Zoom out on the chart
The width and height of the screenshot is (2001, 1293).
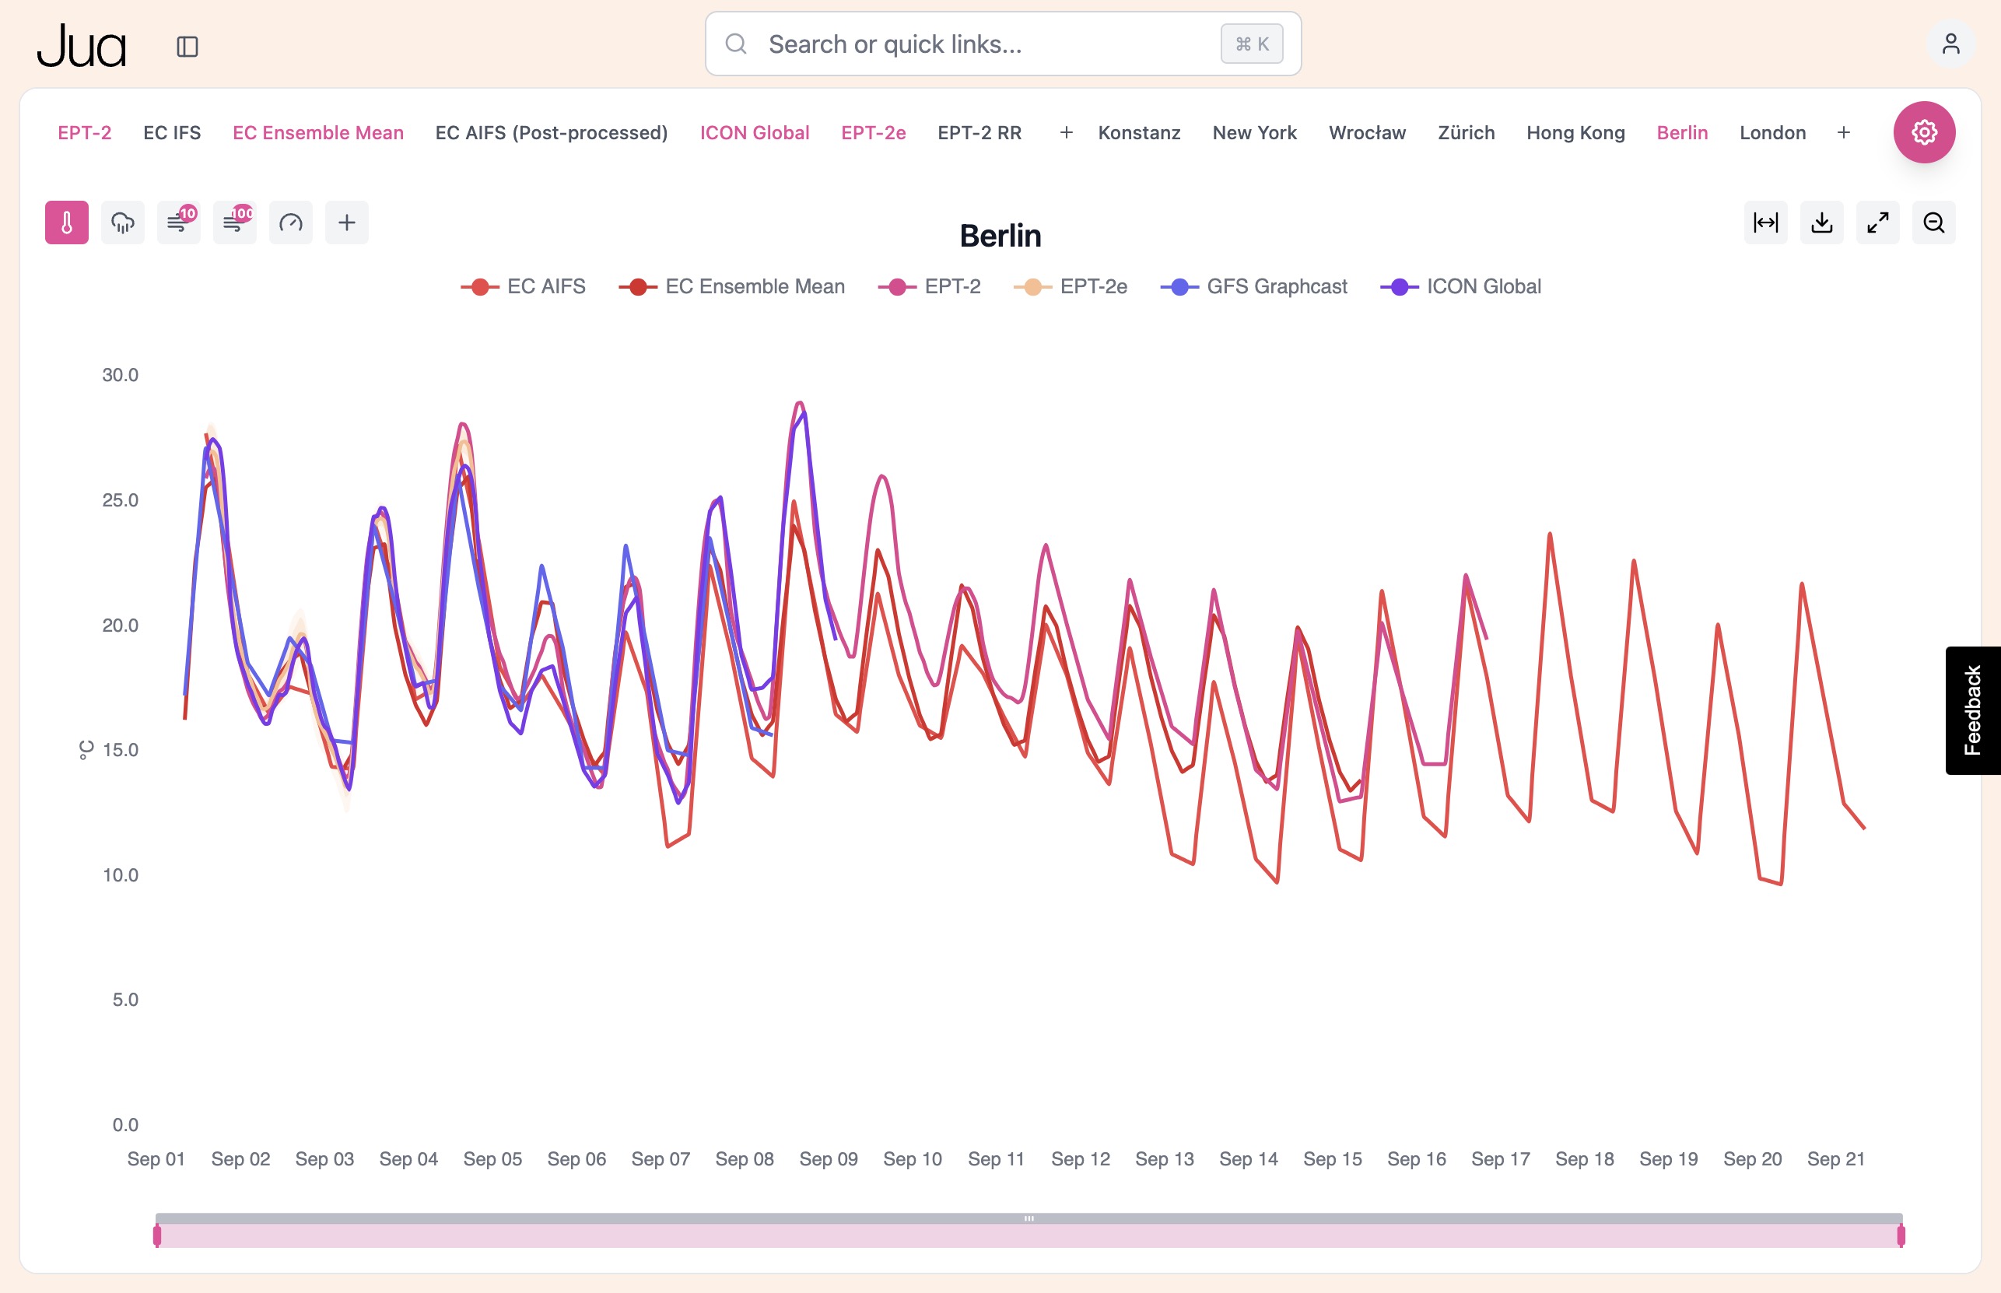pos(1934,223)
